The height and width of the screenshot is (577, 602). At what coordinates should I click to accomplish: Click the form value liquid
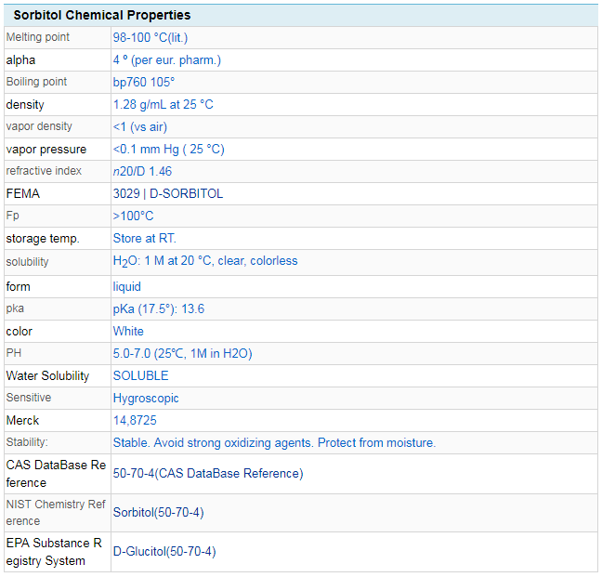(x=126, y=286)
